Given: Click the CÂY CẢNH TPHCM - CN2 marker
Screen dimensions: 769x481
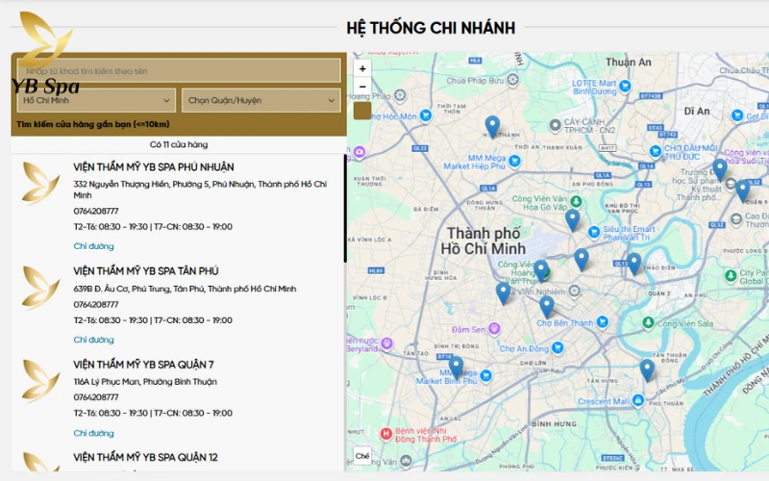Looking at the screenshot, I should (555, 126).
